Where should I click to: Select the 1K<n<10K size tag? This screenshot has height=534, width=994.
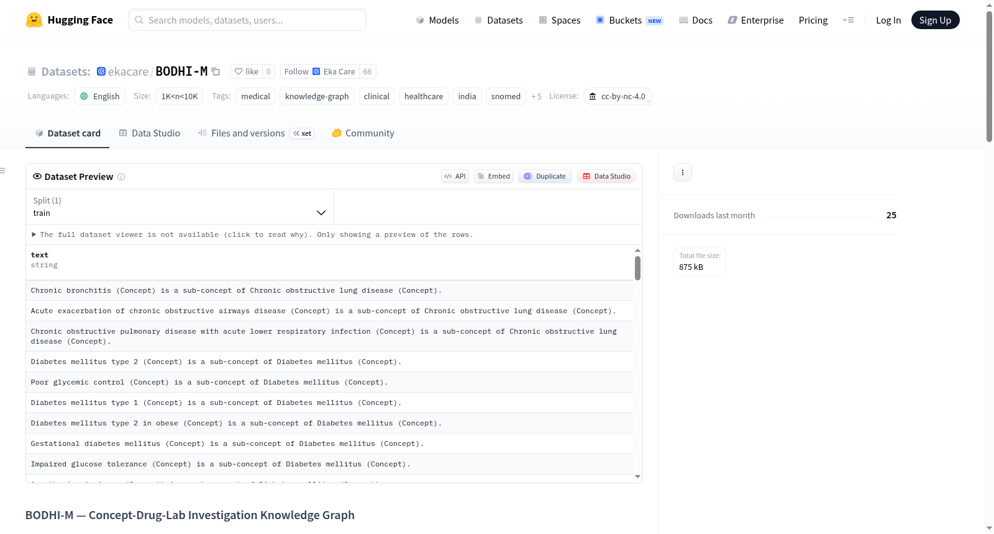tap(180, 96)
